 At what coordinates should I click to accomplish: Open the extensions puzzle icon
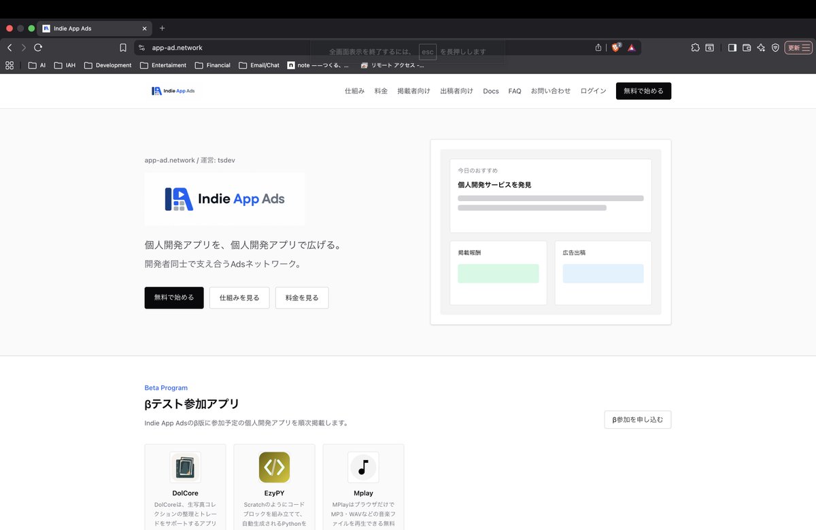[695, 48]
